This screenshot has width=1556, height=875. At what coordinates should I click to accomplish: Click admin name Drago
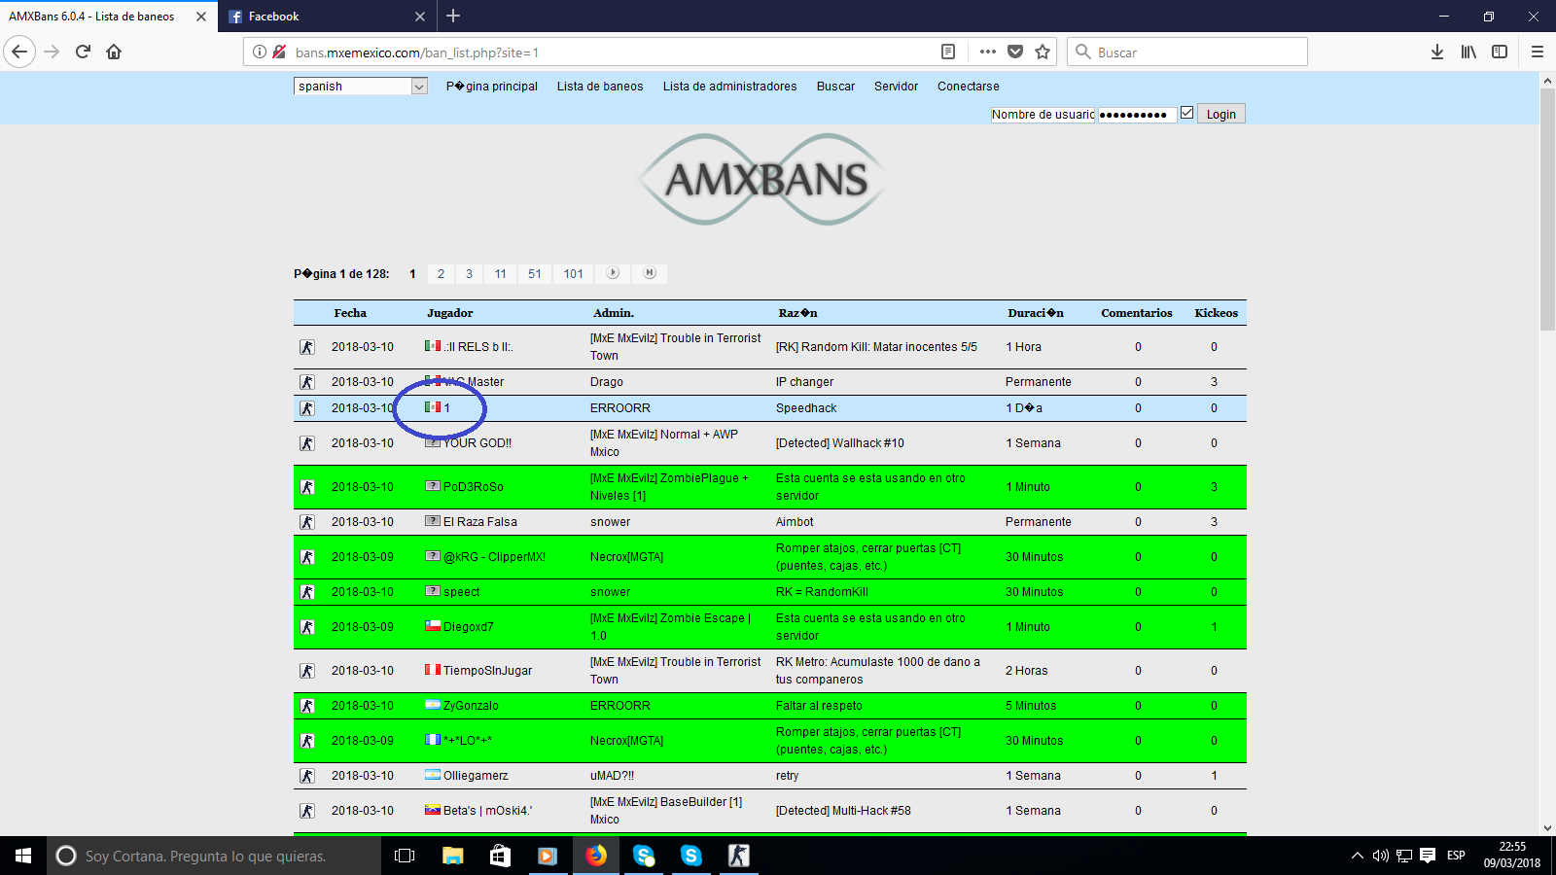pos(607,382)
